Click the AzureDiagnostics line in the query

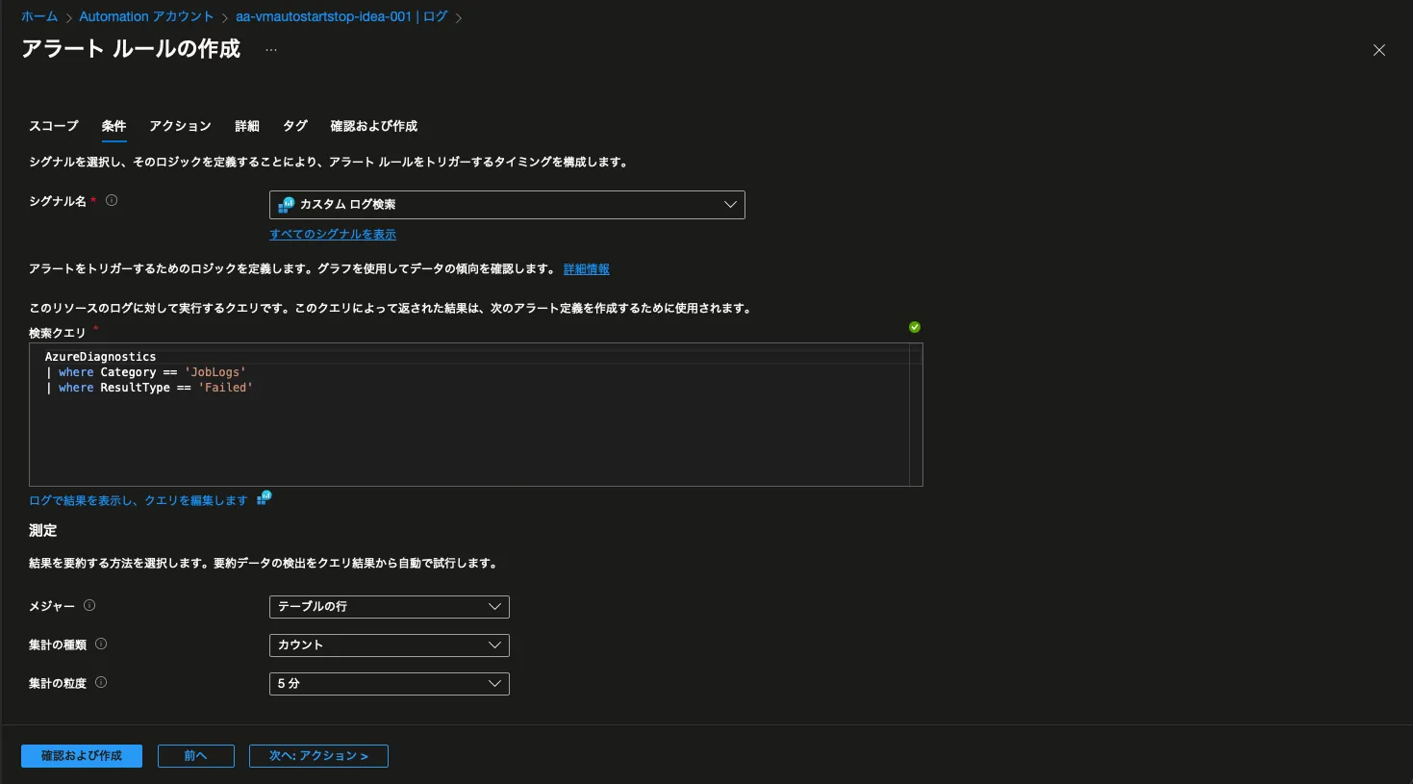(100, 357)
